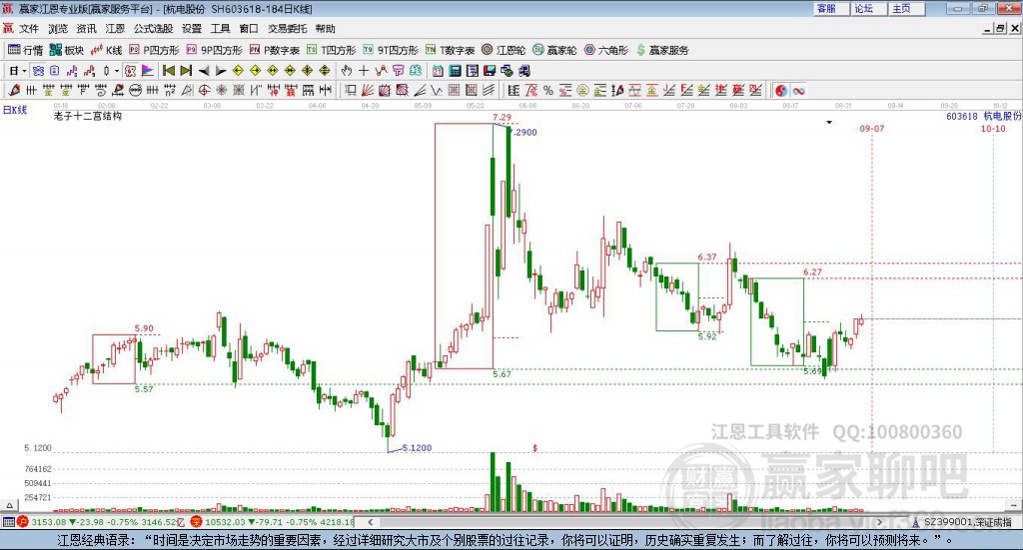The width and height of the screenshot is (1023, 550).
Task: Open the T数字表 time number table
Action: click(451, 50)
